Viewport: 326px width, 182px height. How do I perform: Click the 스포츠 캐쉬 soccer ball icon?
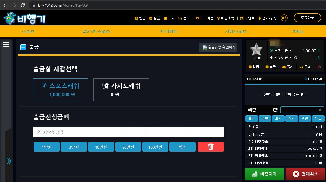coord(271,51)
